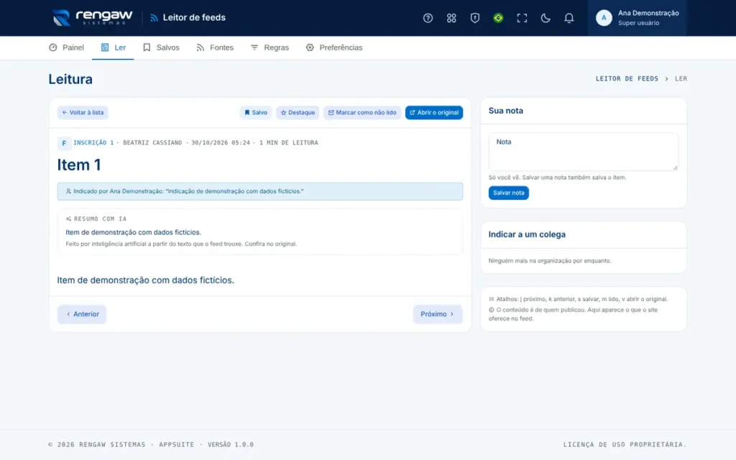Toggle dark mode with the moon icon
Screen dimensions: 736x460
545,18
